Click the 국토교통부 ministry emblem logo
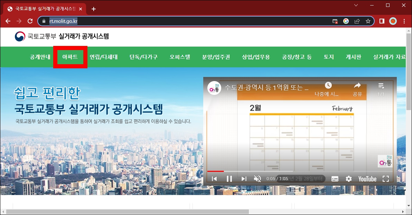Viewport: 412px width, 215px height. pos(20,37)
